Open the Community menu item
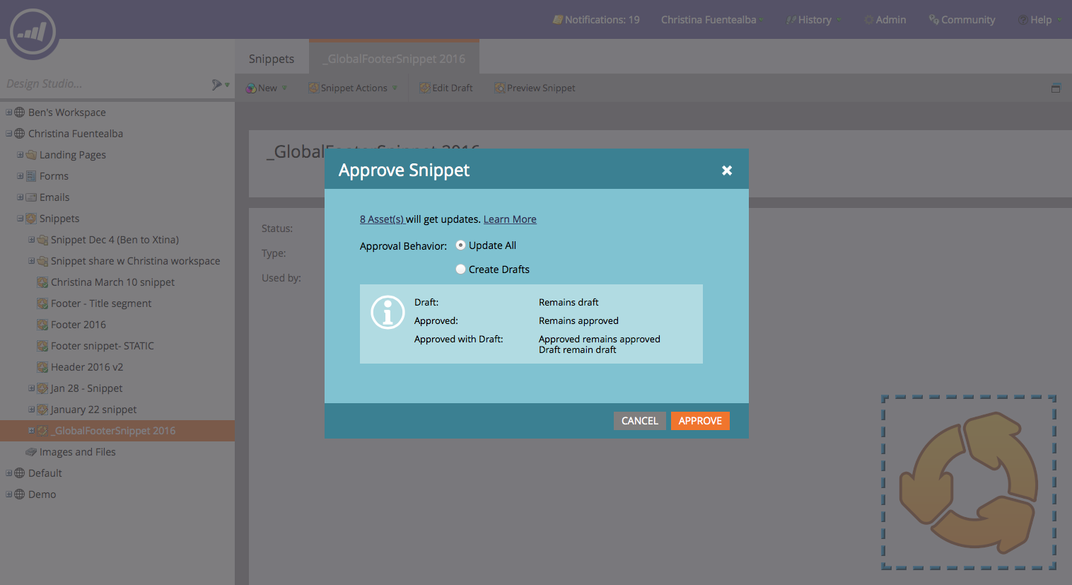This screenshot has height=585, width=1072. click(962, 20)
